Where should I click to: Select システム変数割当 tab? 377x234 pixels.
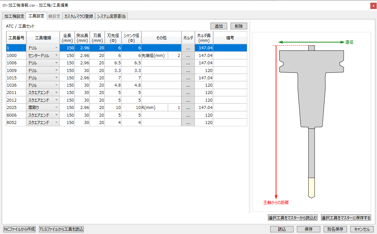pos(111,16)
